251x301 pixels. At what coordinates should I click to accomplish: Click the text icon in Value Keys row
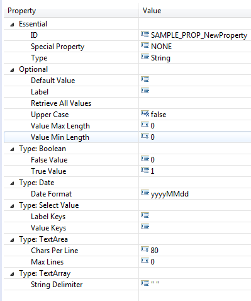click(145, 227)
